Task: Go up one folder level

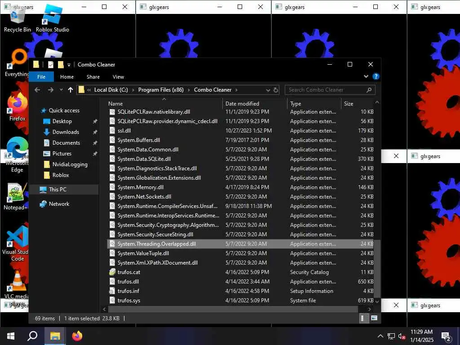Action: tap(71, 90)
